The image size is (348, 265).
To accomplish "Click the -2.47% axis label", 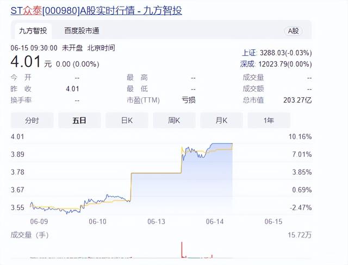I will click(301, 207).
